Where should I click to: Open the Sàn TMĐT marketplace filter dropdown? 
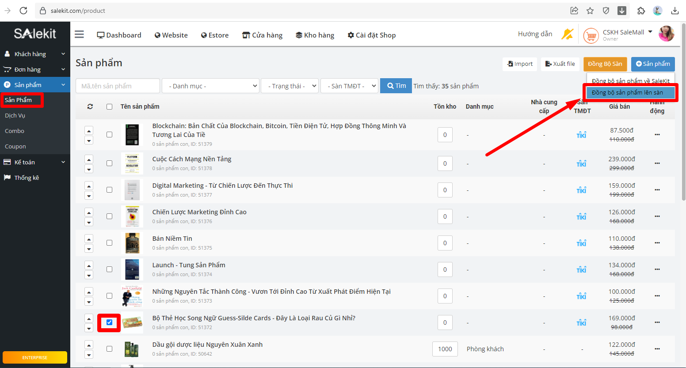coord(349,86)
